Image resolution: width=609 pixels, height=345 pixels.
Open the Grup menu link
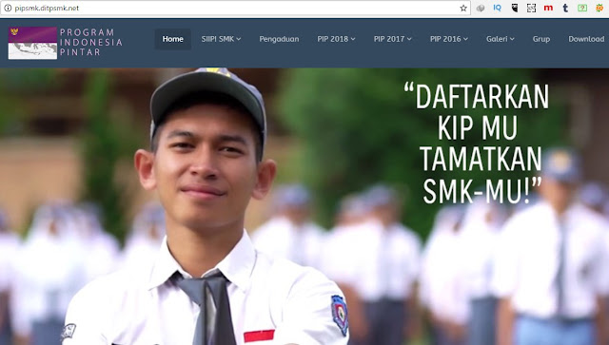(541, 39)
